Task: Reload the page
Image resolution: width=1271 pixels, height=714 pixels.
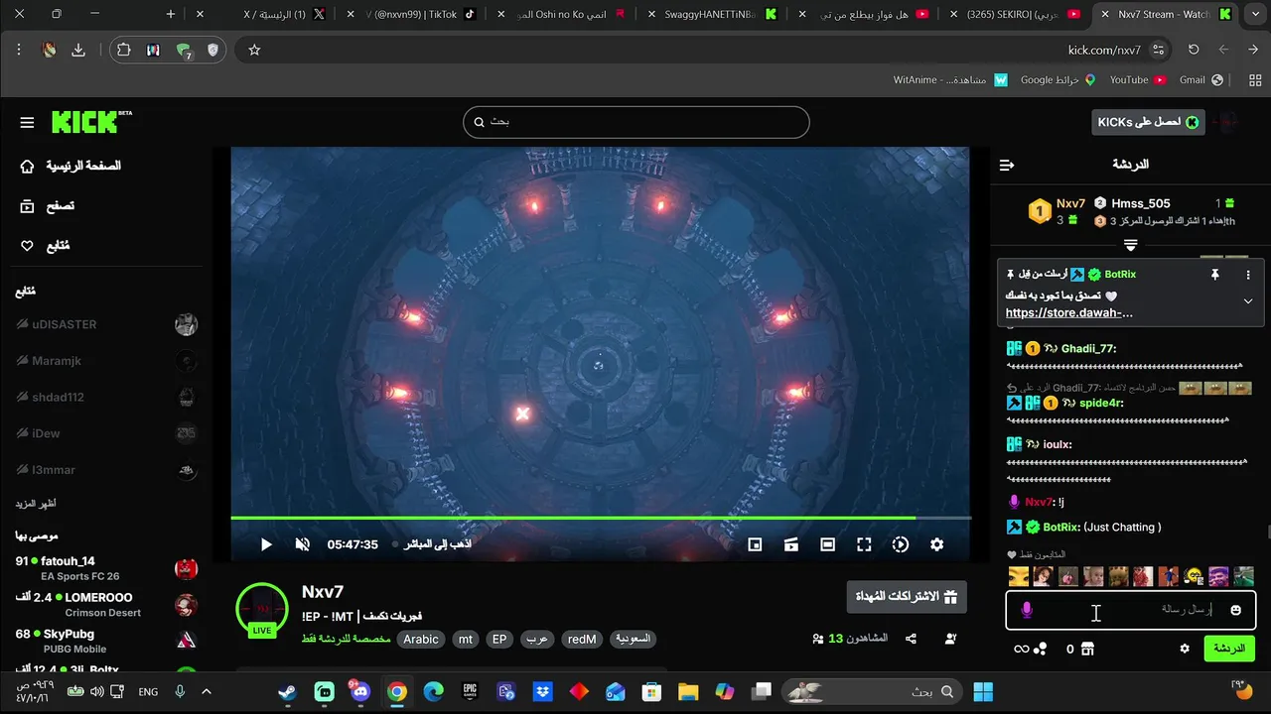Action: tap(1194, 50)
